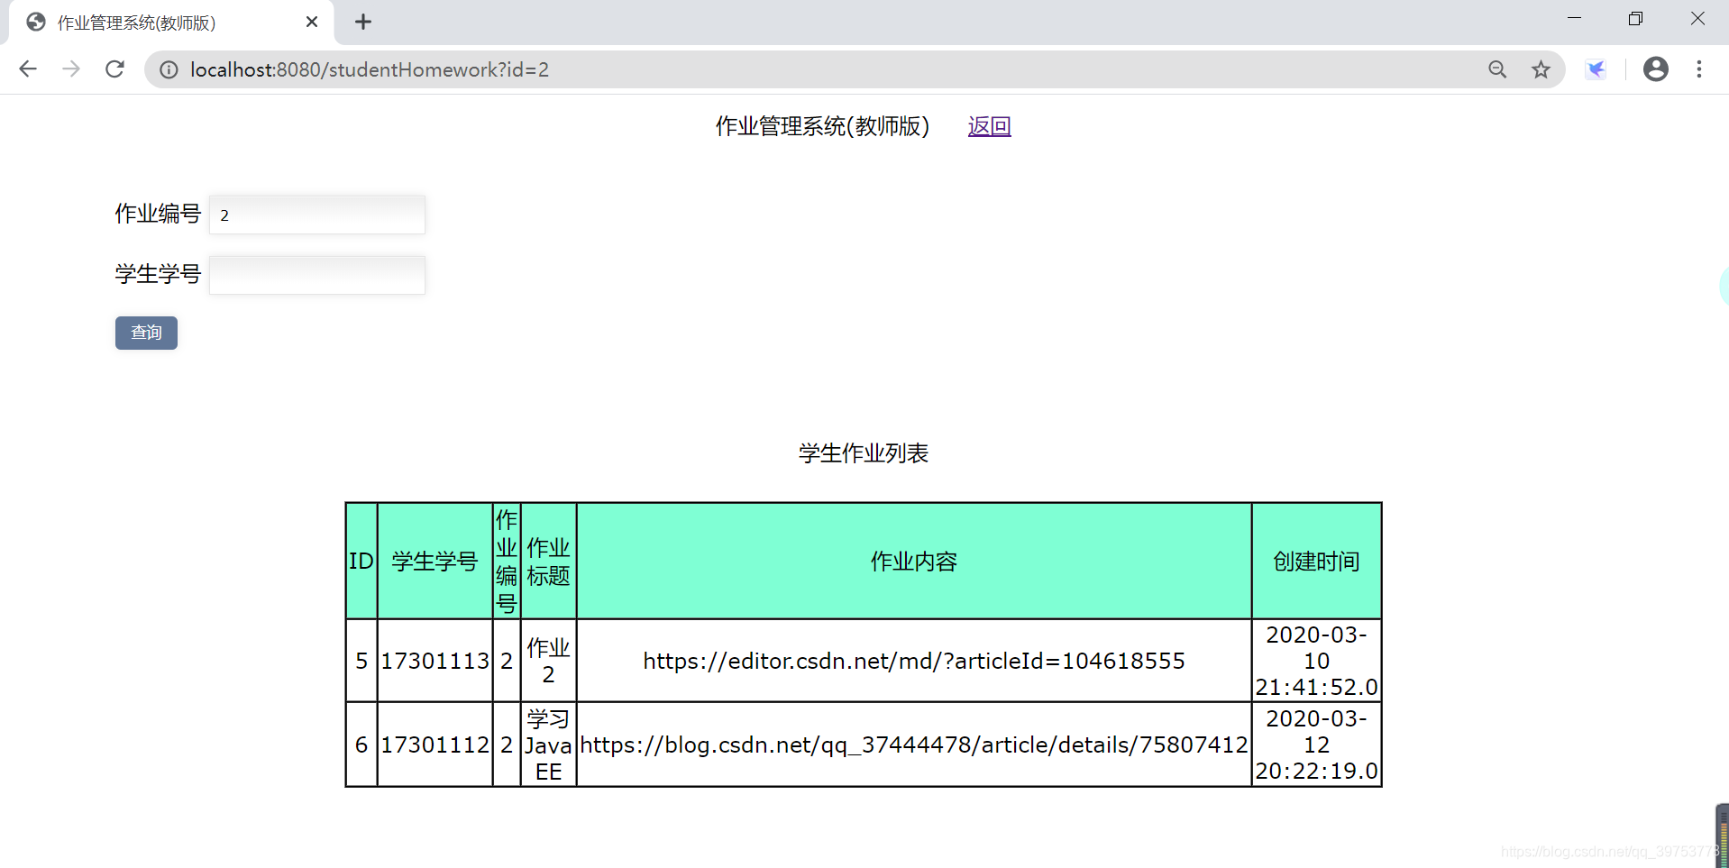Select the 作业管理系统(教师版) browser tab
1729x868 pixels.
click(171, 23)
